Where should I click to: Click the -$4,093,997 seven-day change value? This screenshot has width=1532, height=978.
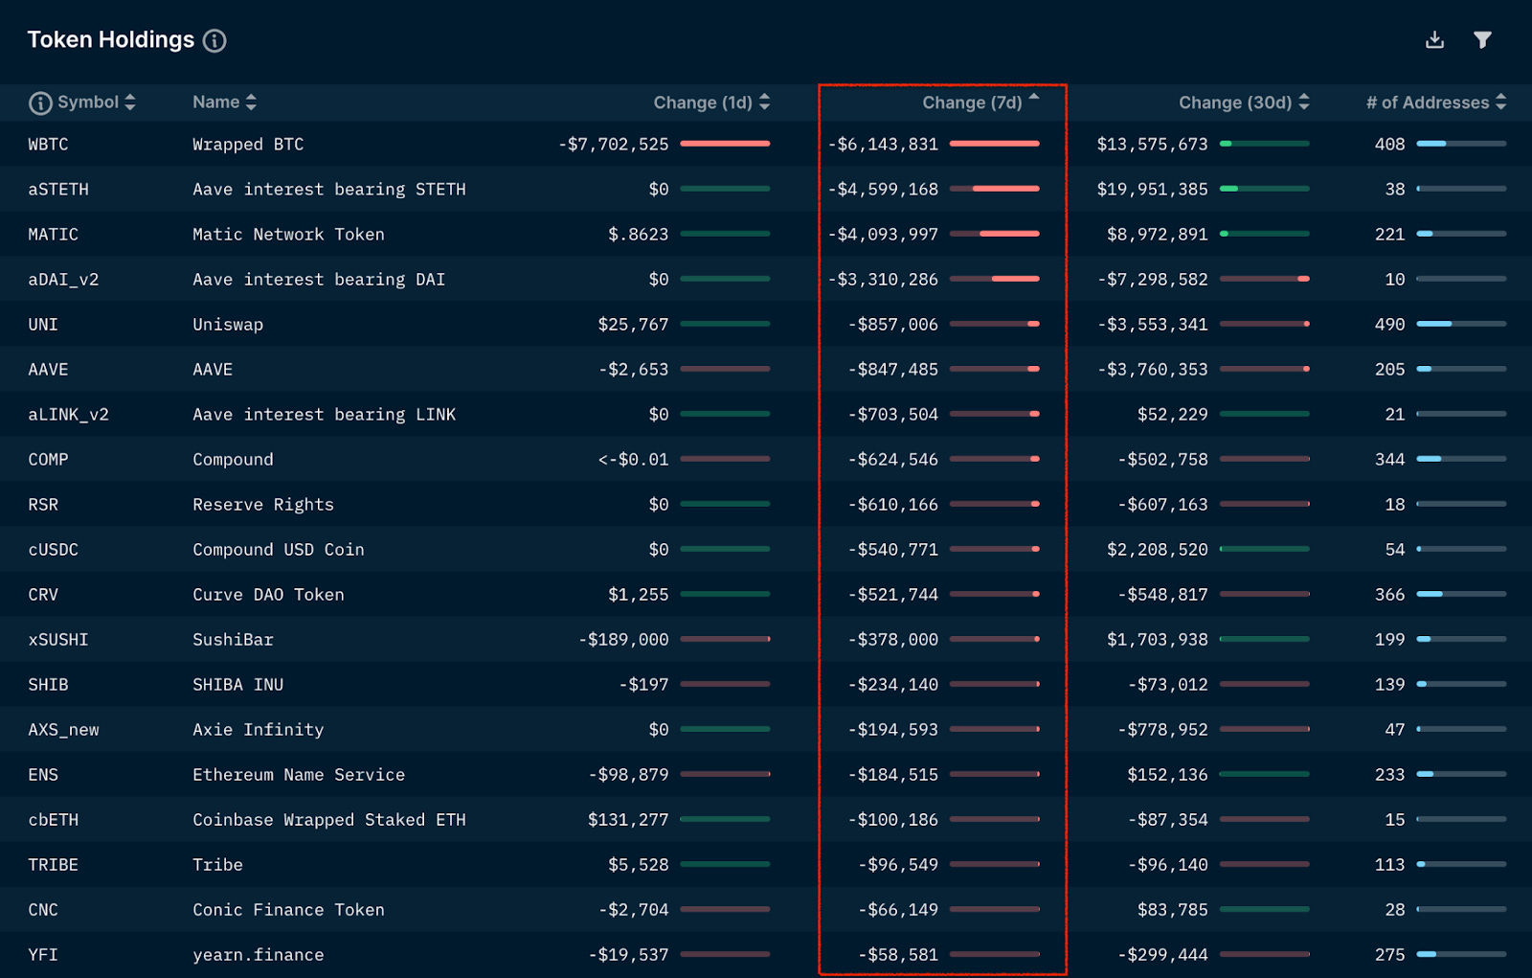(883, 234)
